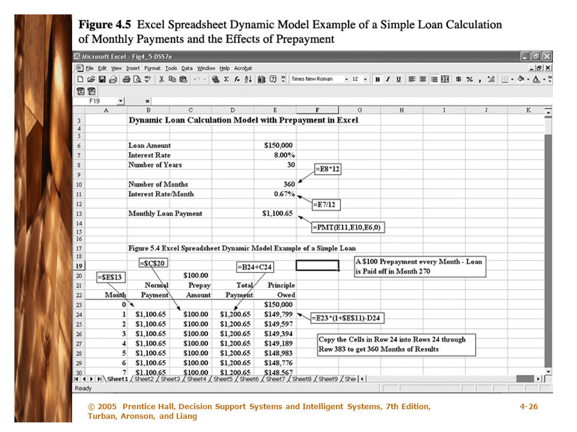Click the cell showing $150,000 Loan Amount
This screenshot has height=432, width=577.
click(x=275, y=145)
